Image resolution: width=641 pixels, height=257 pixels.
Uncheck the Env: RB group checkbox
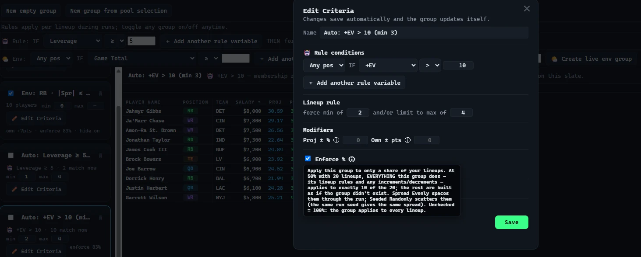click(x=11, y=93)
